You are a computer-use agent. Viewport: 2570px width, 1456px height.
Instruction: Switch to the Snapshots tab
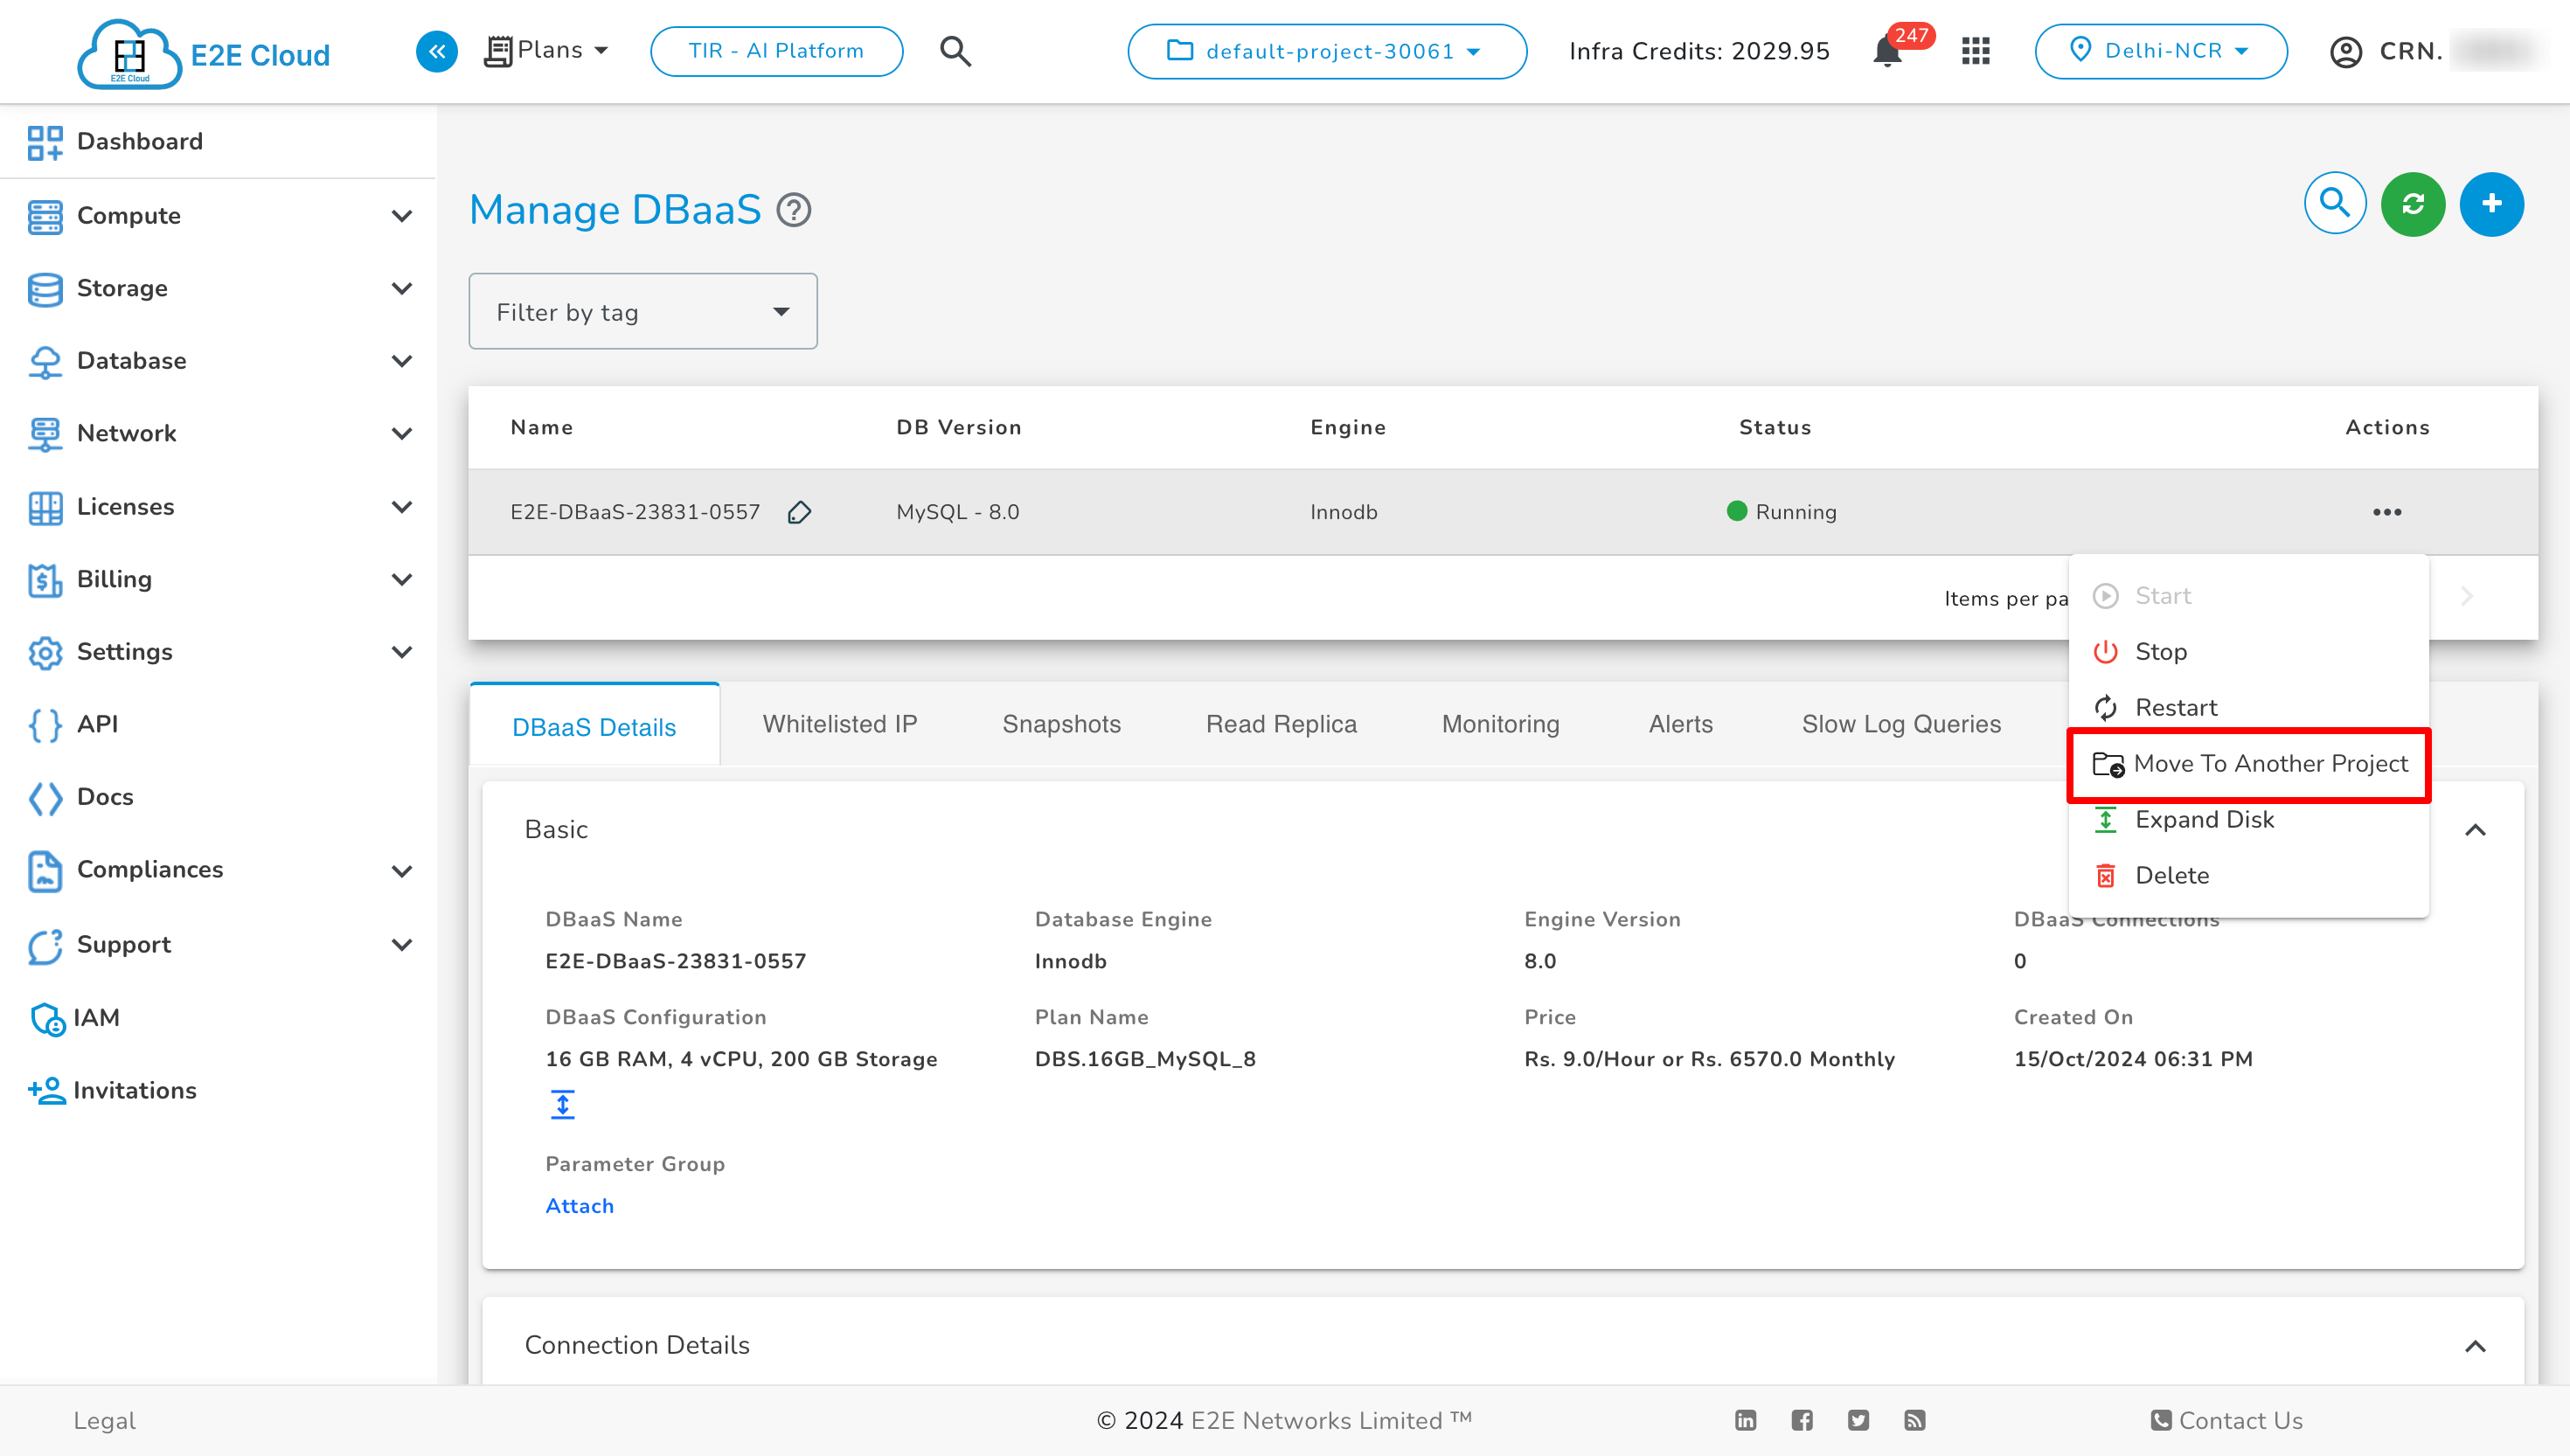tap(1061, 725)
